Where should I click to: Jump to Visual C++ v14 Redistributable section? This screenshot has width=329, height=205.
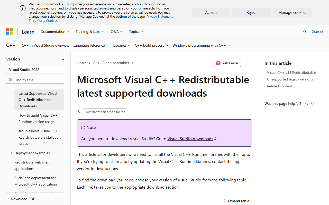click(291, 73)
